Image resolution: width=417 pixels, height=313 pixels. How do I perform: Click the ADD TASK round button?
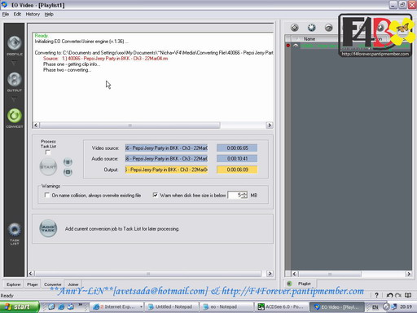click(48, 228)
